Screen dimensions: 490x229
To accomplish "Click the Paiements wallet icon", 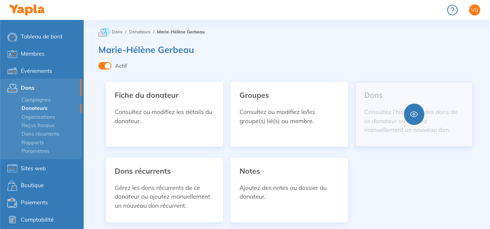I will click(x=12, y=203).
